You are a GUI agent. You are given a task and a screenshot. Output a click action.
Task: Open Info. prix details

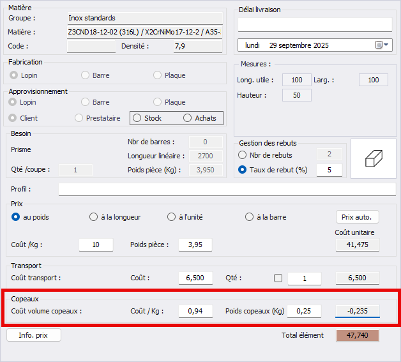click(34, 335)
